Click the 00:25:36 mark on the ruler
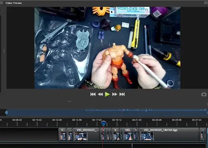Viewport: 208px width, 148px height. coord(177,120)
